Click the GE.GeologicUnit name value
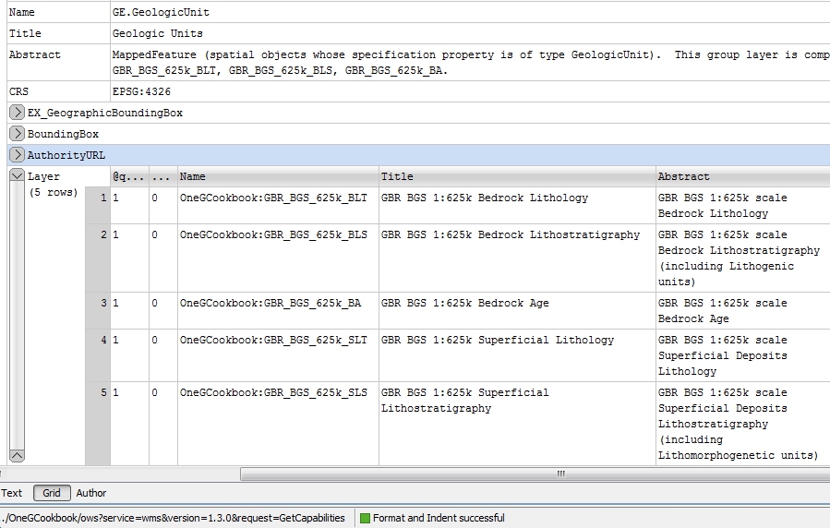This screenshot has height=528, width=830. coord(161,12)
